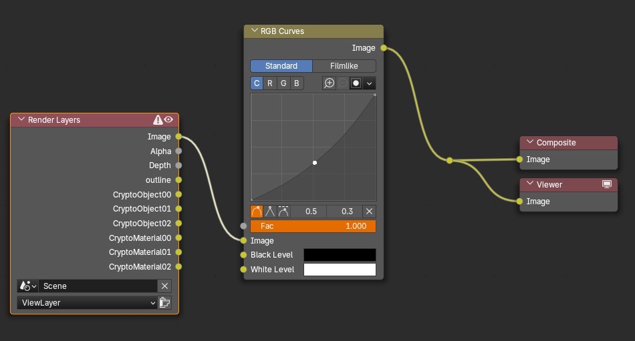Select the R curve channel
635x341 pixels.
pyautogui.click(x=270, y=83)
